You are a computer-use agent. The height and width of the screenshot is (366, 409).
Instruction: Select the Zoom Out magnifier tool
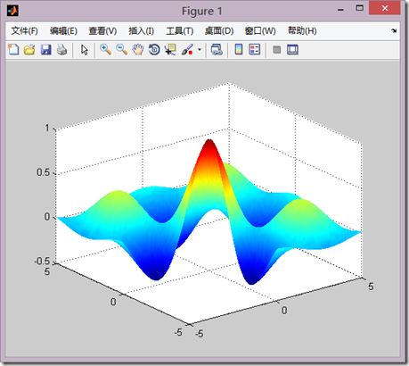[122, 49]
